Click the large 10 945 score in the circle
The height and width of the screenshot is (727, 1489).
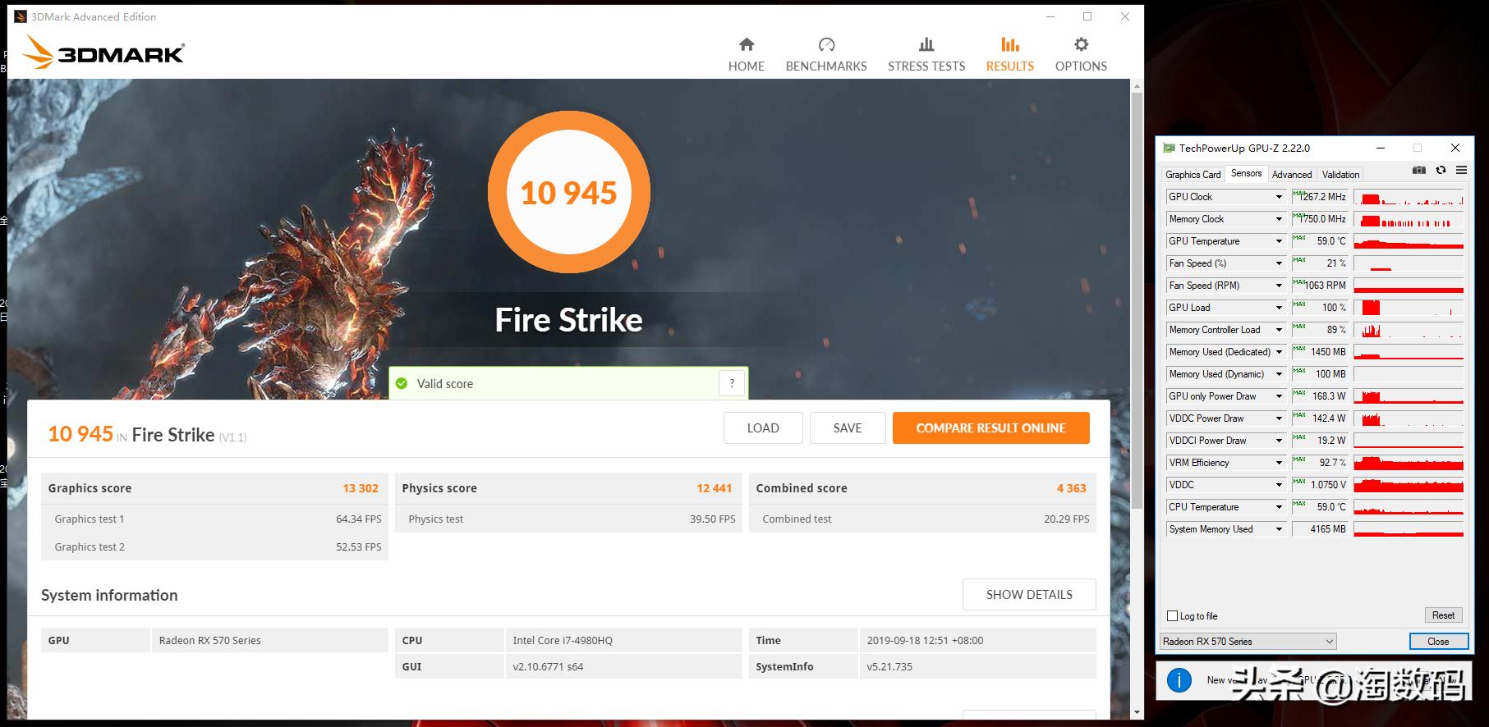click(x=568, y=194)
